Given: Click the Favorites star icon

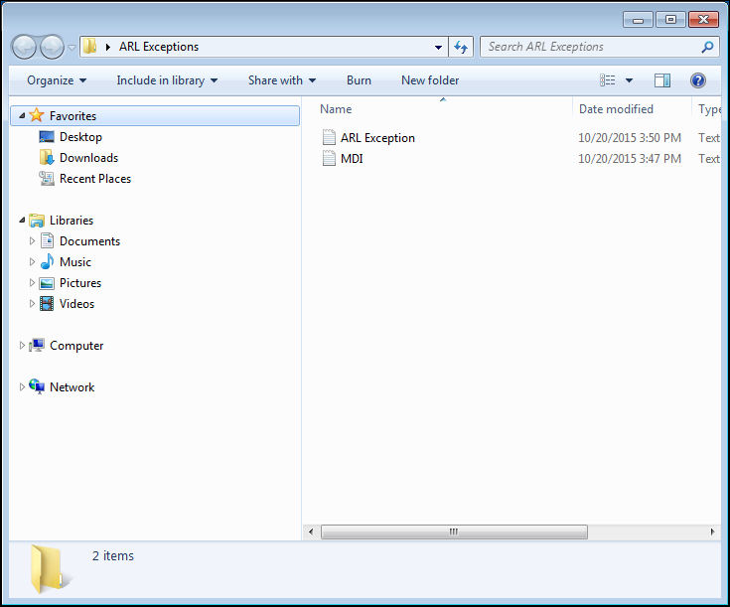Looking at the screenshot, I should (37, 115).
